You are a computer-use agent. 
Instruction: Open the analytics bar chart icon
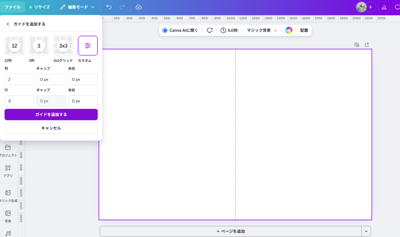(x=384, y=7)
